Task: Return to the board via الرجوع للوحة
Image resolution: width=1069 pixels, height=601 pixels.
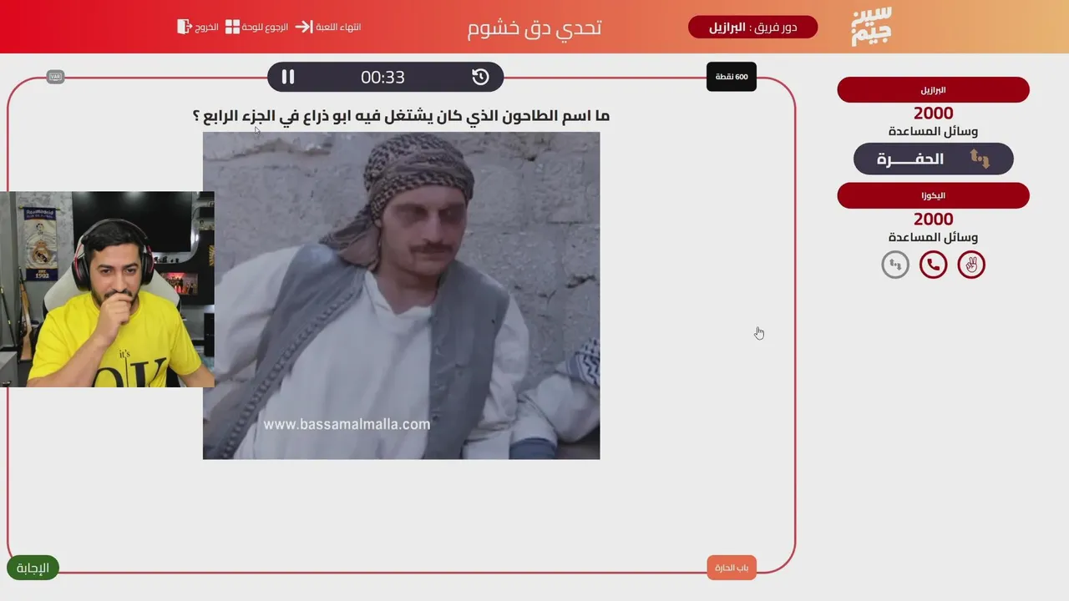Action: coord(256,27)
